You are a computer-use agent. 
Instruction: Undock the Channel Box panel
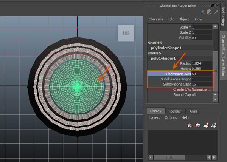[212, 5]
